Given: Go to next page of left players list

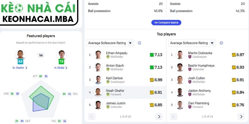Looking at the screenshot, I should [x=159, y=117].
